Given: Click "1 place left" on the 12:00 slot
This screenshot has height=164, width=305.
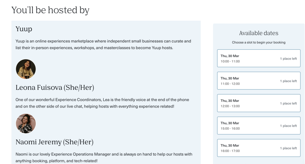Looking at the screenshot, I should (288, 104).
